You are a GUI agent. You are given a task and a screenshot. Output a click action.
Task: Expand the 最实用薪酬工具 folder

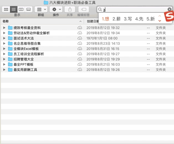click(x=4, y=70)
